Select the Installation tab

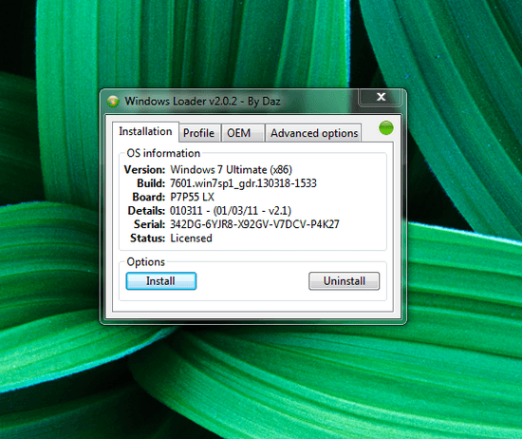coord(145,132)
